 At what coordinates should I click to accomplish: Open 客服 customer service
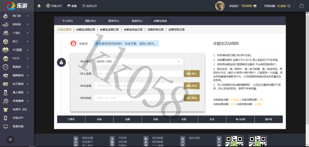72,6
